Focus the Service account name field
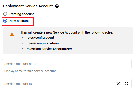The image size is (140, 106). 67,64
